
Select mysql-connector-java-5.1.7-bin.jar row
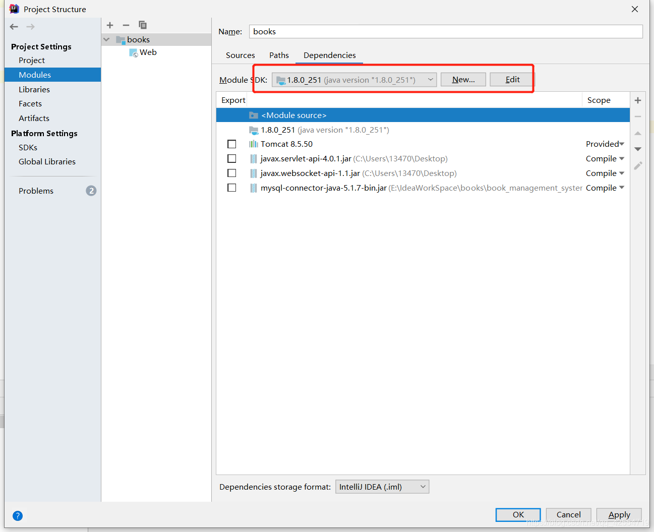pyautogui.click(x=423, y=188)
